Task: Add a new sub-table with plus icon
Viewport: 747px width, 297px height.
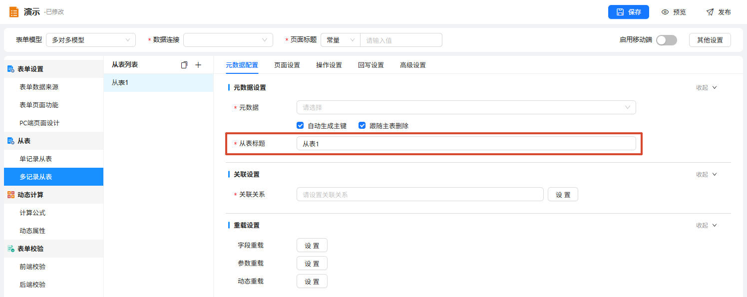Action: [x=198, y=65]
